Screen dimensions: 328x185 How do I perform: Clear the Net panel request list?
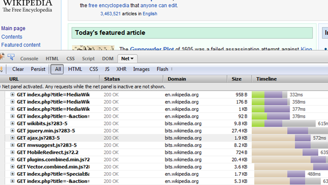pos(18,69)
